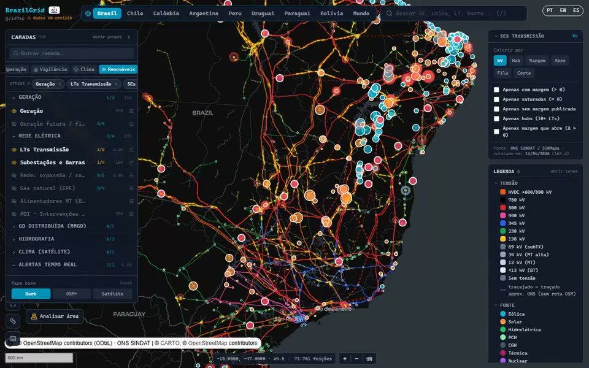Image resolution: width=589 pixels, height=368 pixels.
Task: Remove the LTs Transmissão active chip via x
Action: [116, 84]
